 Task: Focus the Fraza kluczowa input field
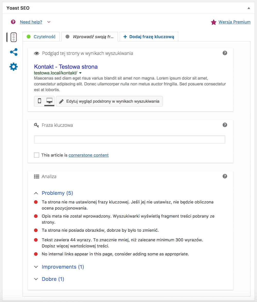(x=130, y=139)
